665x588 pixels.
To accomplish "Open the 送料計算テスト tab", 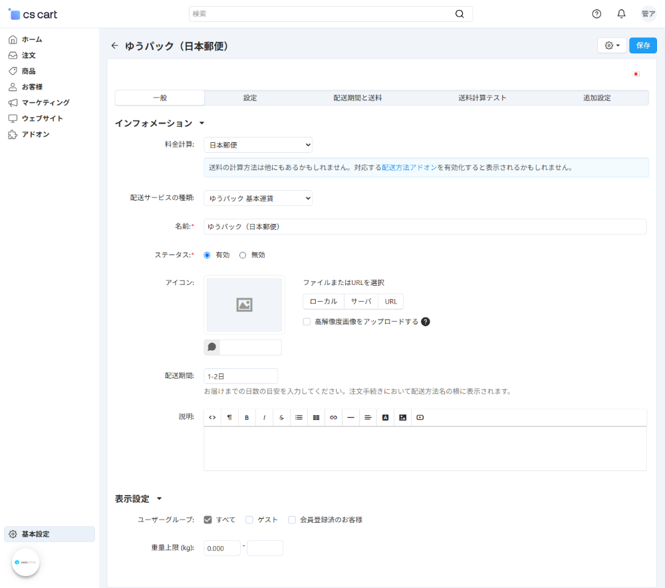I will tap(482, 98).
